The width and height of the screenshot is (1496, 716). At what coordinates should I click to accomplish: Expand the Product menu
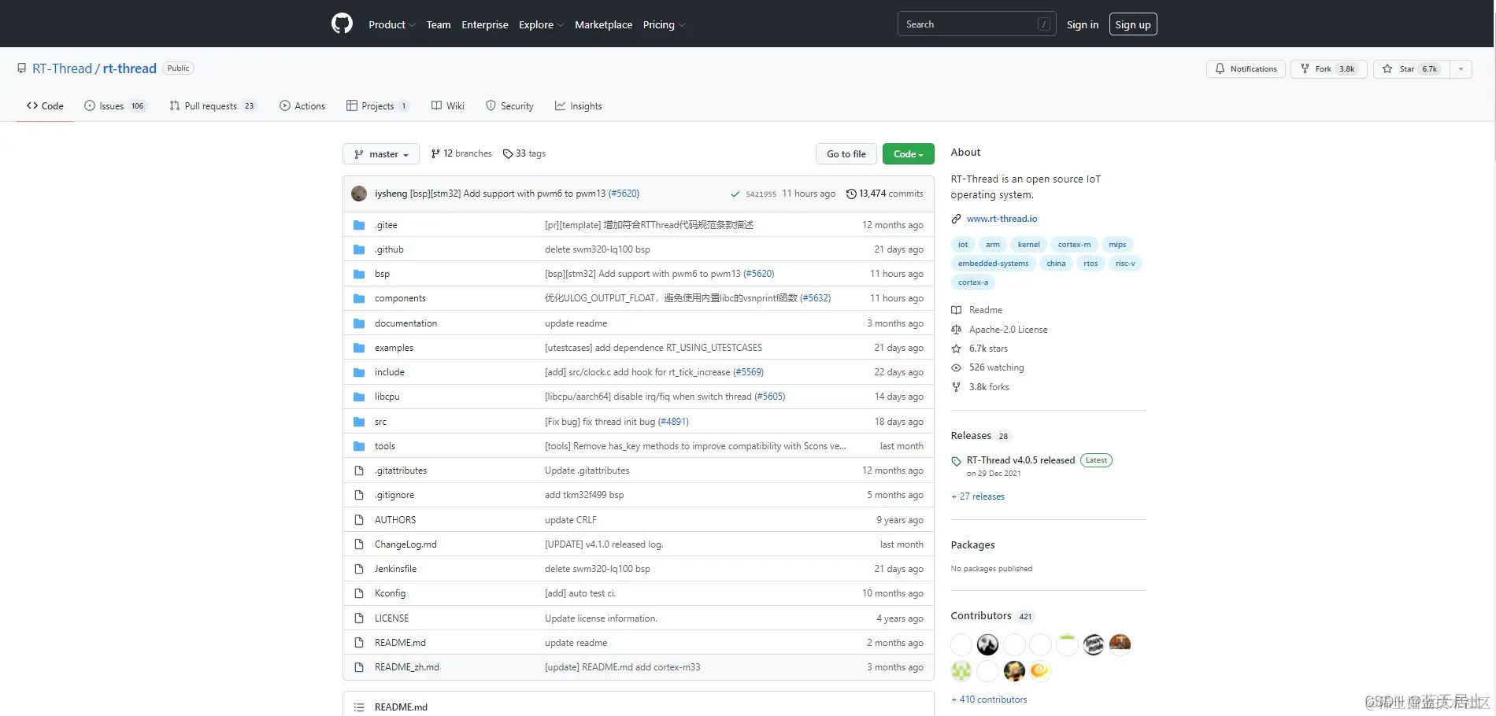tap(391, 24)
